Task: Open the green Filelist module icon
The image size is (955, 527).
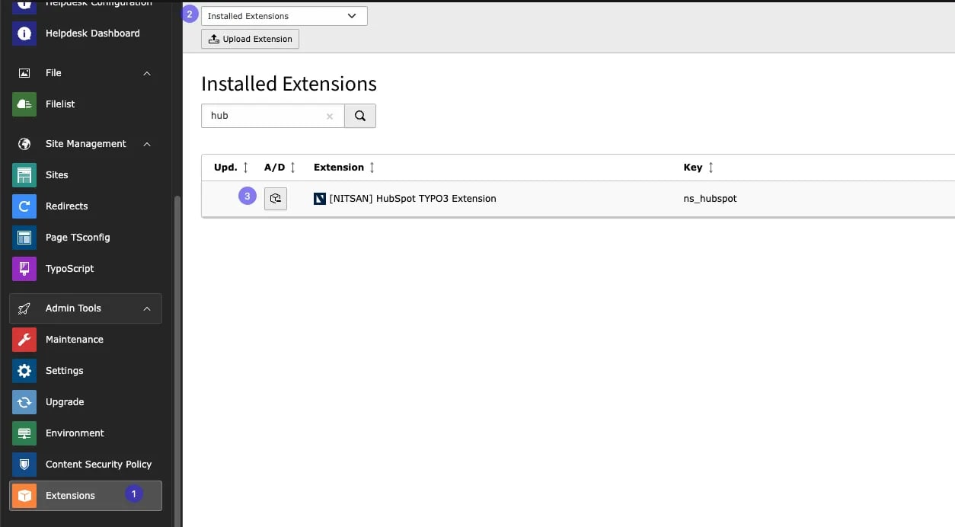Action: point(24,104)
